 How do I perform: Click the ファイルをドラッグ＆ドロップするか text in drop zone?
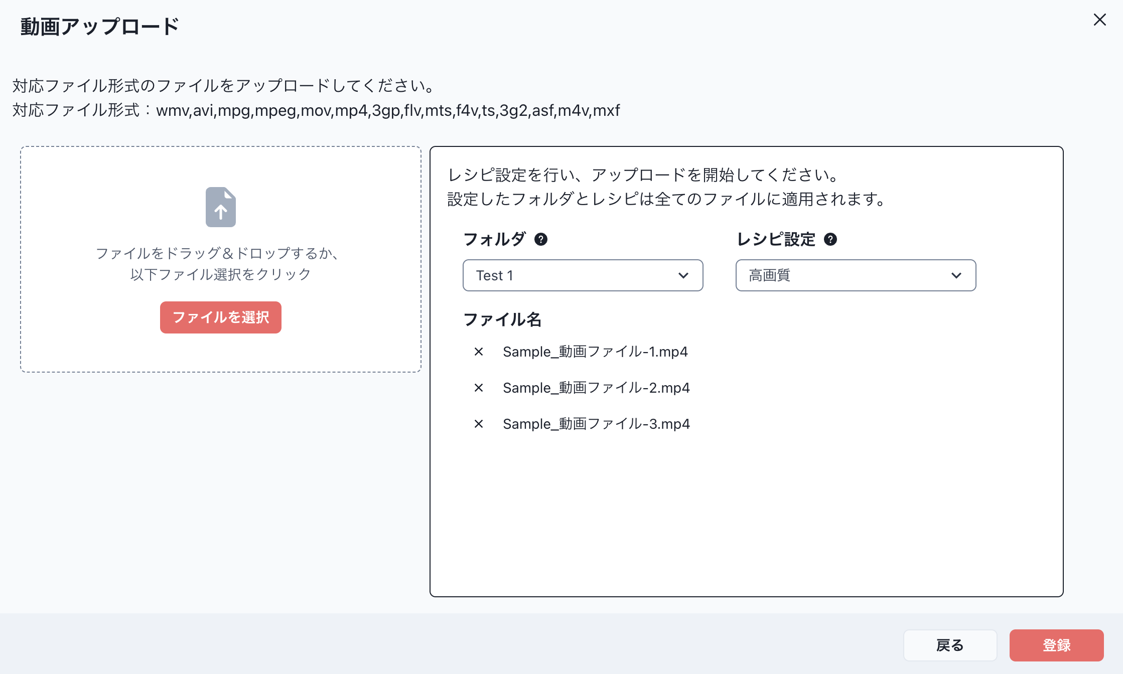click(218, 253)
